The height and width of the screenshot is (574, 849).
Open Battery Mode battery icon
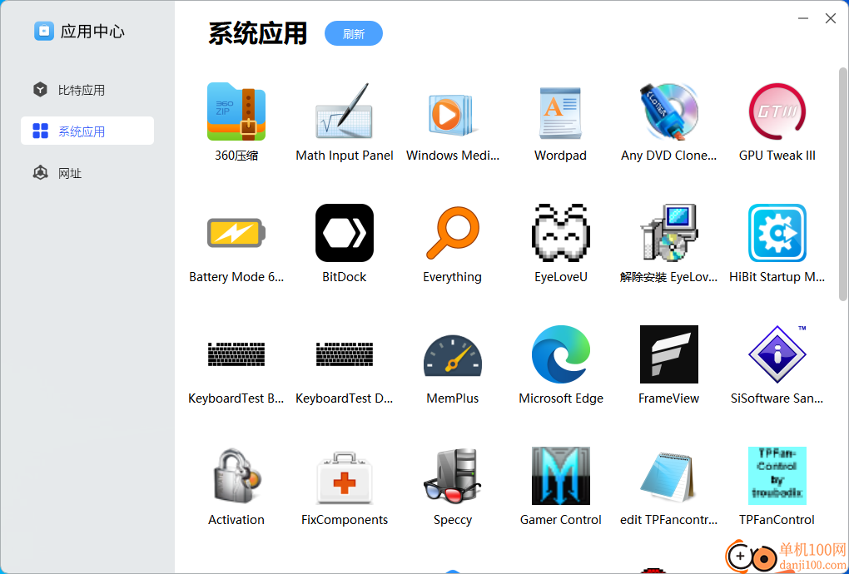pos(236,233)
